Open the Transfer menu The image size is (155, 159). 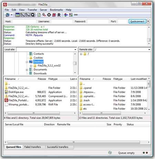pyautogui.click(x=32, y=10)
